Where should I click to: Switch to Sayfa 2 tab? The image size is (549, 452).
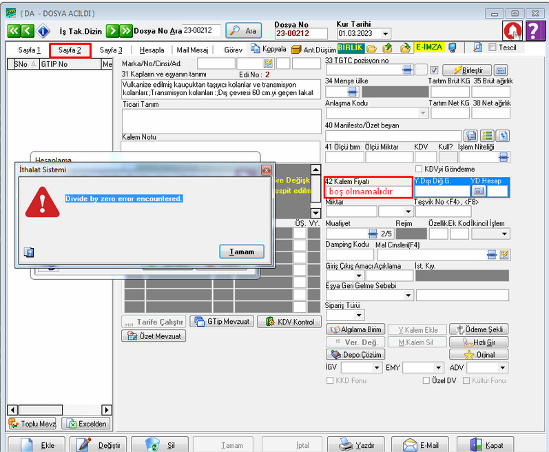click(x=70, y=50)
